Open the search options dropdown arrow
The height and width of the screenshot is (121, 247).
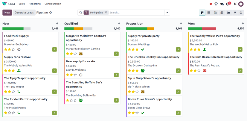tap(167, 13)
